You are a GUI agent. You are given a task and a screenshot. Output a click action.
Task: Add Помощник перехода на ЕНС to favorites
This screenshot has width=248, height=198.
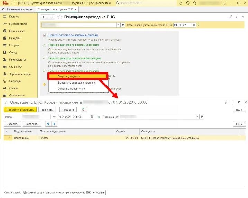point(60,17)
